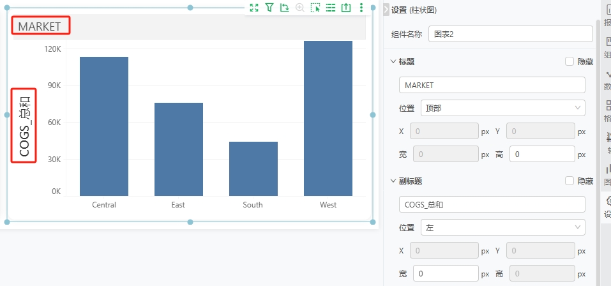
Task: Click the title text field containing MARKET
Action: coord(492,85)
